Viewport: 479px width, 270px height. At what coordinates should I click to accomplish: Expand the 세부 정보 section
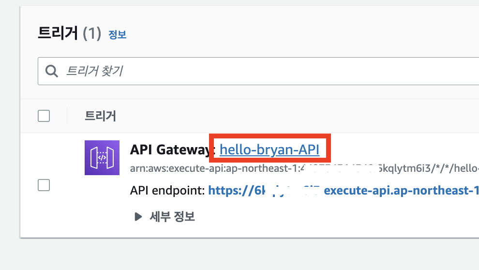pos(165,217)
